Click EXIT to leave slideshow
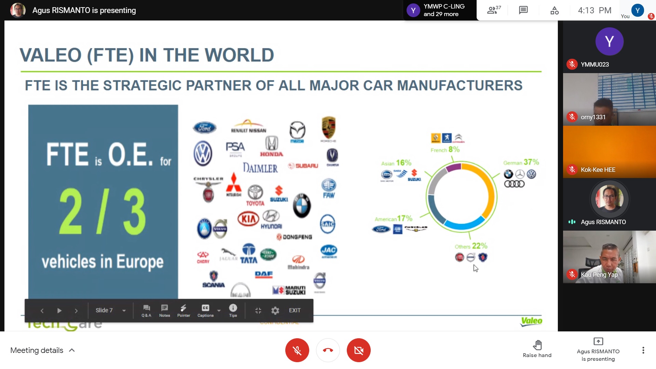The image size is (656, 369). tap(295, 310)
